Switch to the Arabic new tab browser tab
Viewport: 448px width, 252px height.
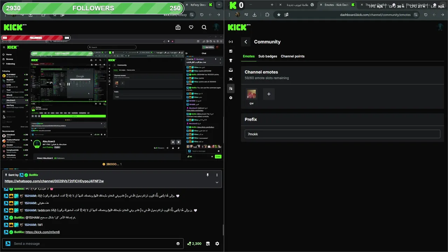pyautogui.click(x=297, y=5)
